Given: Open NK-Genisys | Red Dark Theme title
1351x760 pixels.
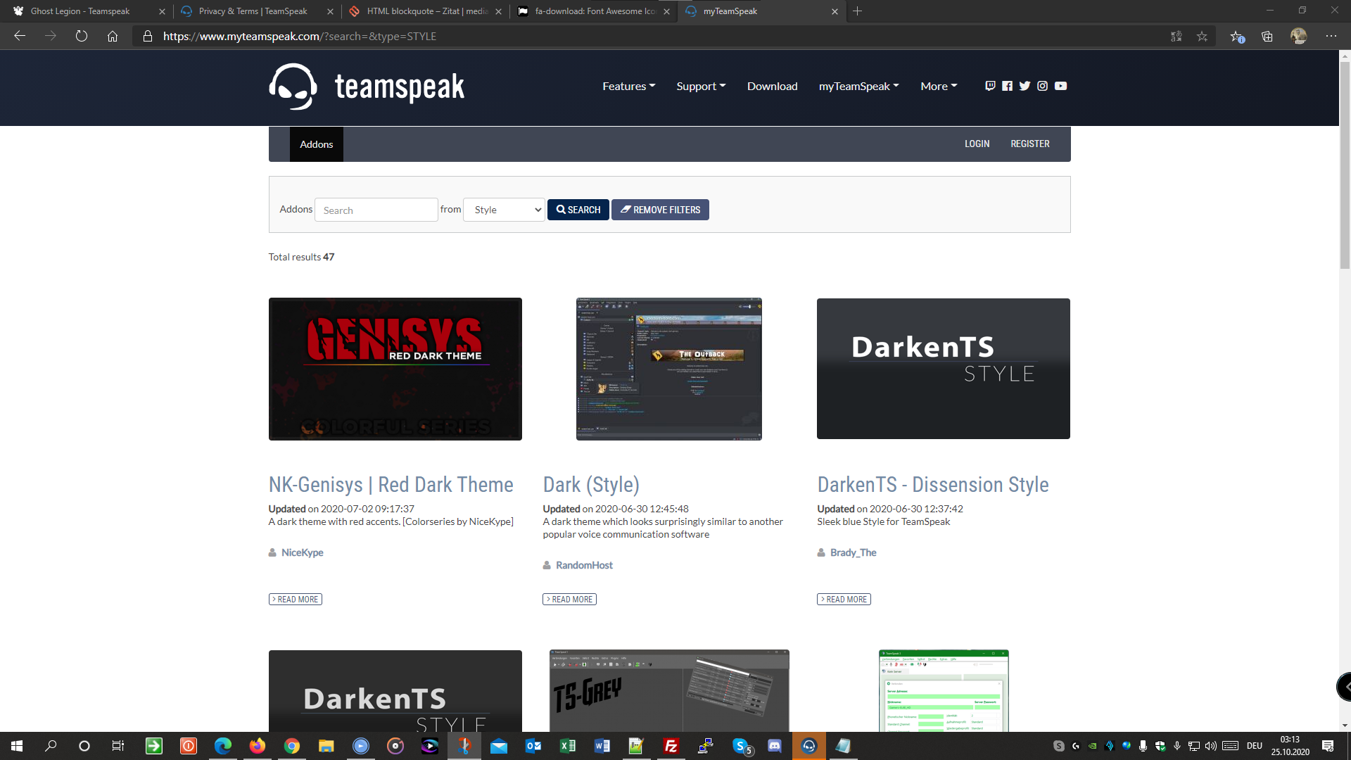Looking at the screenshot, I should [391, 485].
